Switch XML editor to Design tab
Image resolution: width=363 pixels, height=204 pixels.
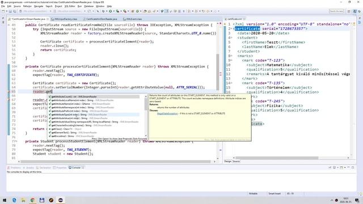click(228, 161)
